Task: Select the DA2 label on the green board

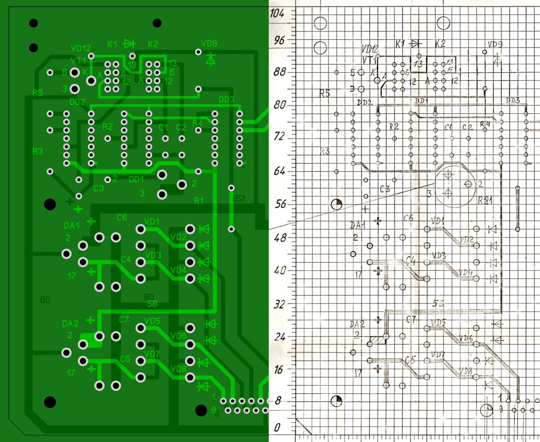Action: tap(71, 323)
